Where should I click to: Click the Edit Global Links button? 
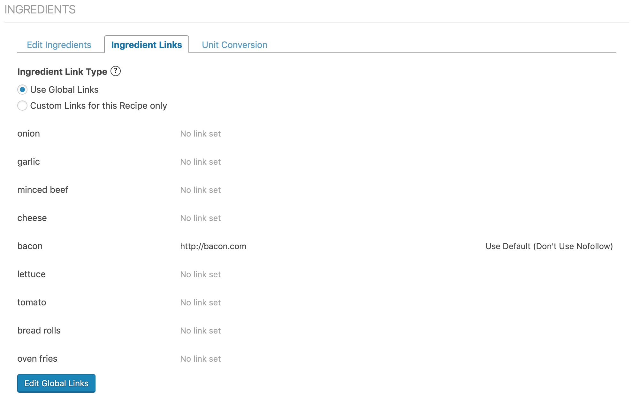[56, 383]
